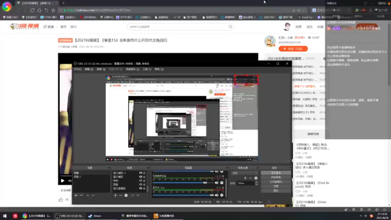Lock the 窗口捕获 2 source
Viewport: 391px width, 220px height.
tap(144, 173)
